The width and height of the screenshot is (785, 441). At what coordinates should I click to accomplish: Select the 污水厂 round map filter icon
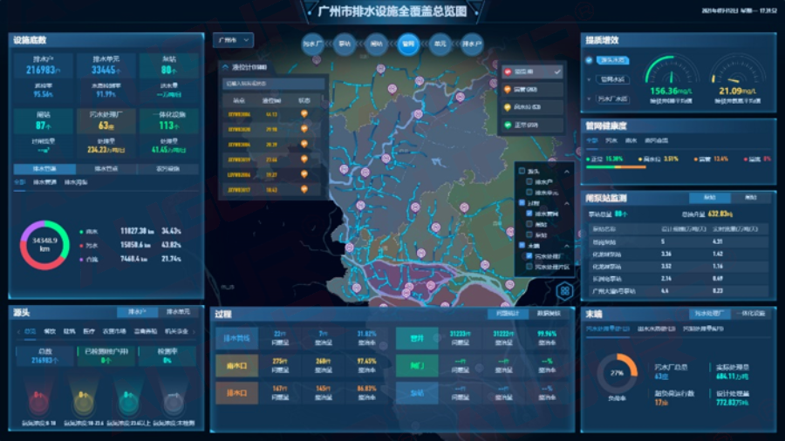pyautogui.click(x=312, y=43)
